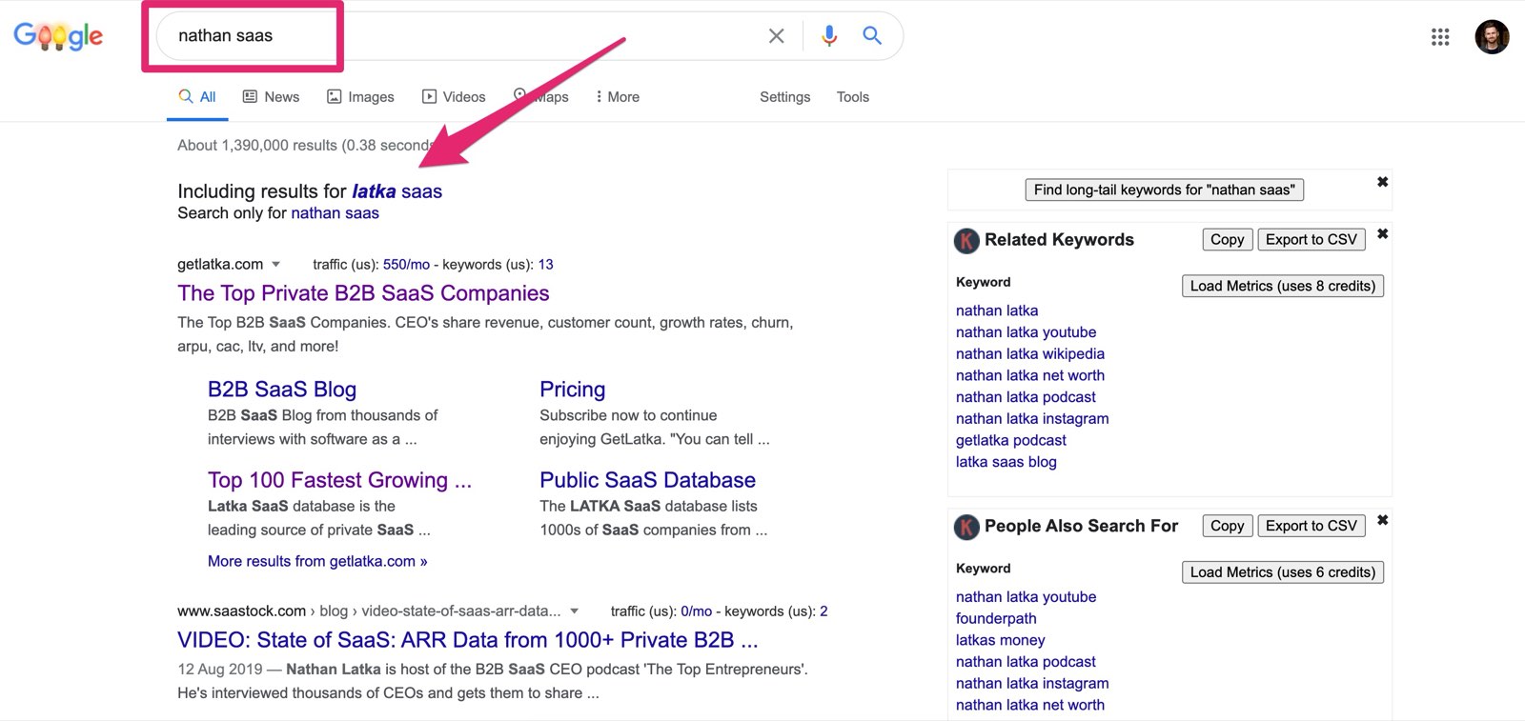Switch to the Images tab
This screenshot has height=721, width=1525.
pyautogui.click(x=360, y=97)
